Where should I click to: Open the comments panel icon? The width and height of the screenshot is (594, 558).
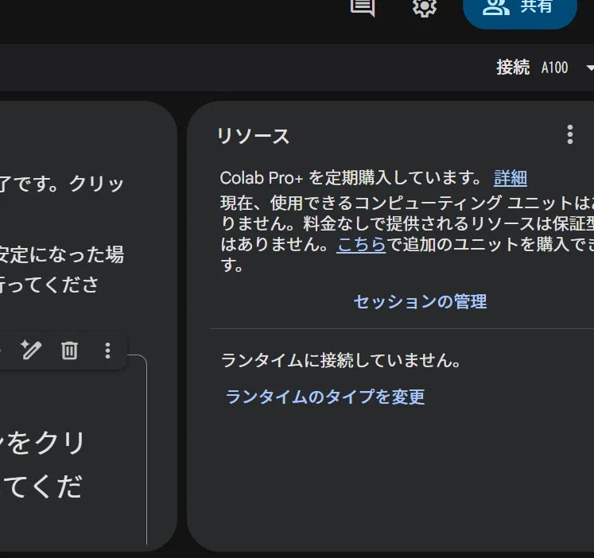(363, 7)
